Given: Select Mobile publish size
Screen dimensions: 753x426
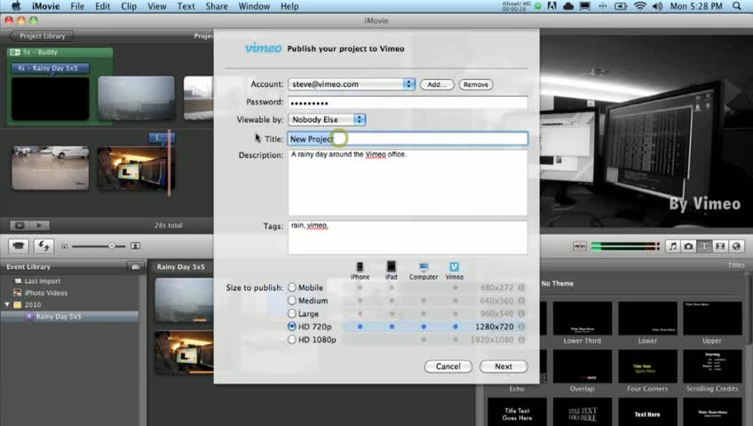Looking at the screenshot, I should (x=292, y=288).
